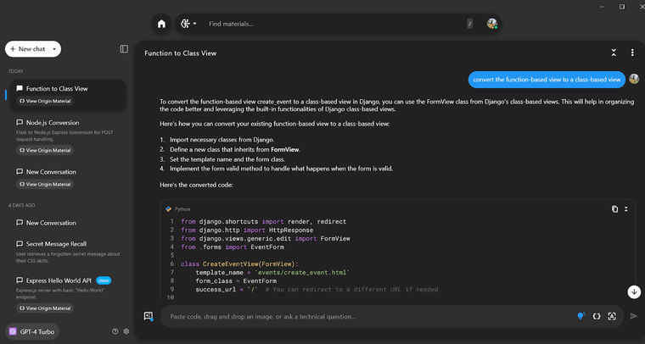View Origin Material under today's New Conversation

pyautogui.click(x=45, y=185)
